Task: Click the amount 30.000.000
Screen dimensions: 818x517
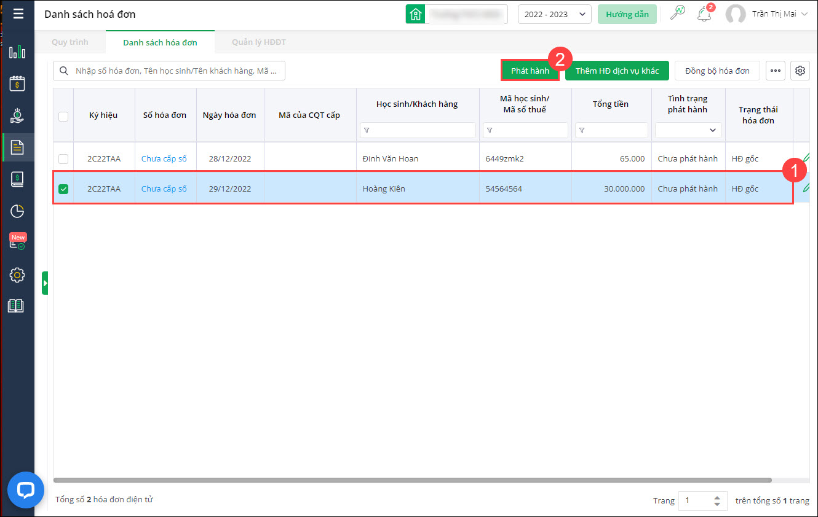Action: pyautogui.click(x=624, y=189)
